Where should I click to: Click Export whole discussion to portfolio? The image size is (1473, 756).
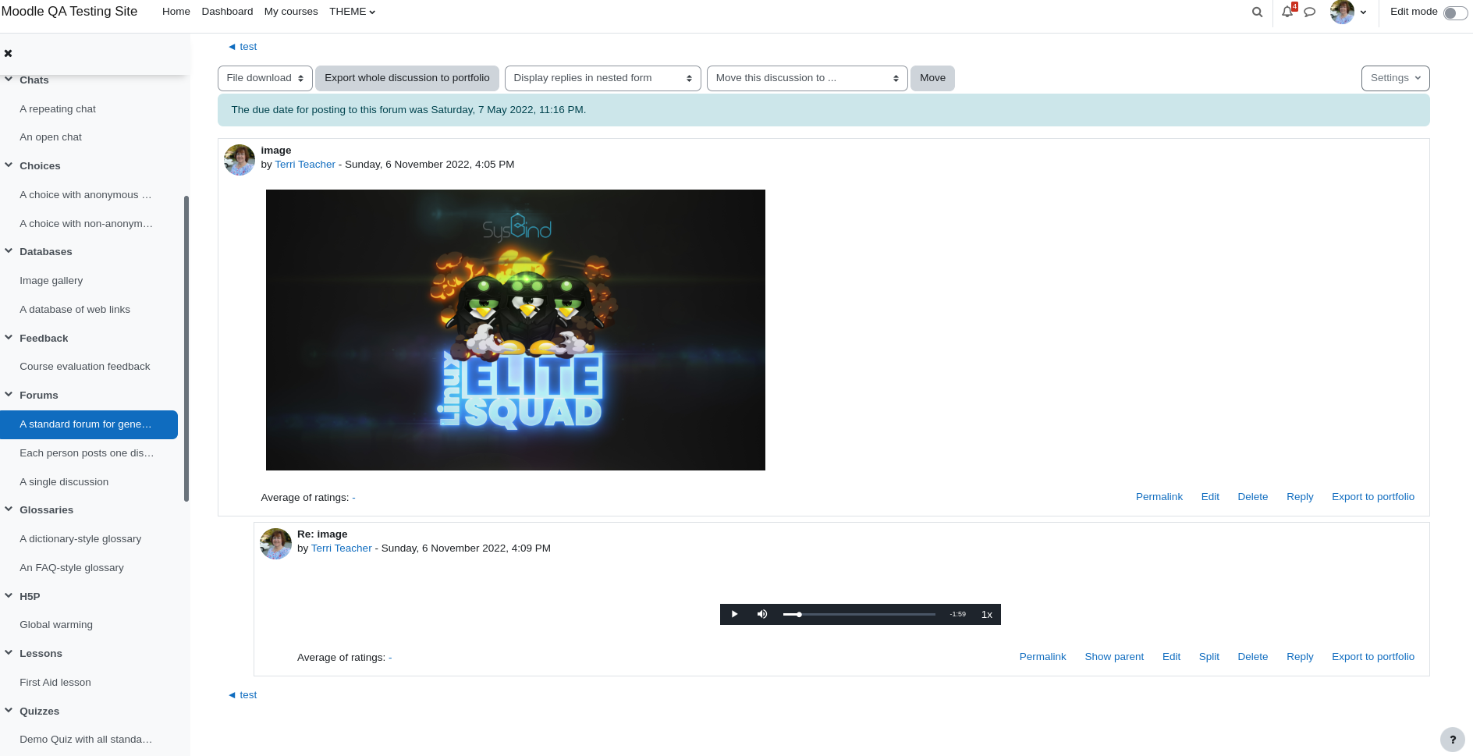tap(407, 78)
